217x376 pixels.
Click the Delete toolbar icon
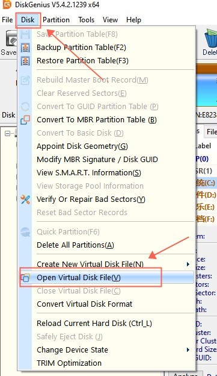[211, 38]
